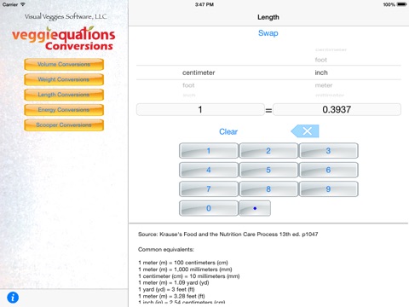Click '1 meter (m) = 1,000 millimeters (mm)'
The image size is (409, 307).
coord(185,269)
